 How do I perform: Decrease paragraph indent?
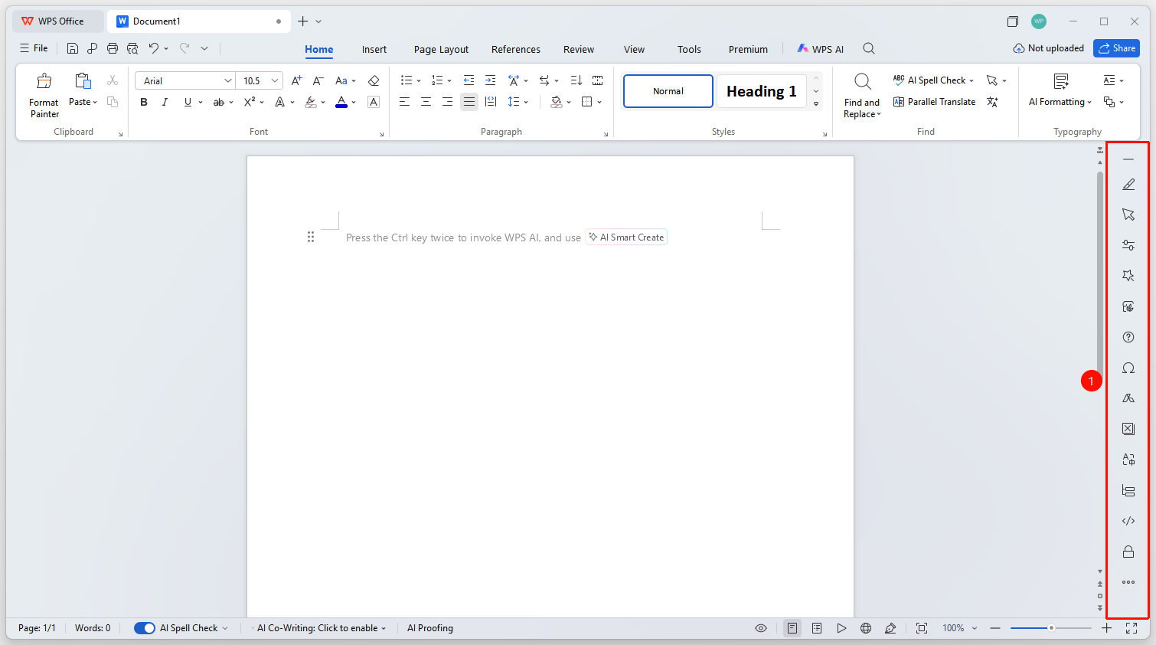click(469, 80)
